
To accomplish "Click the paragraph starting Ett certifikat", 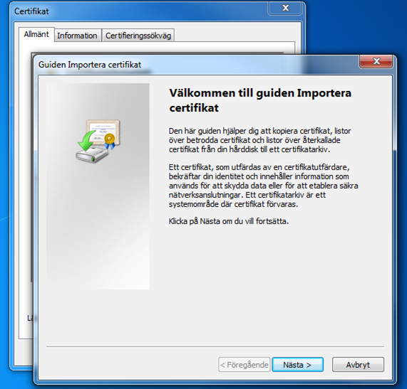I will pyautogui.click(x=264, y=186).
